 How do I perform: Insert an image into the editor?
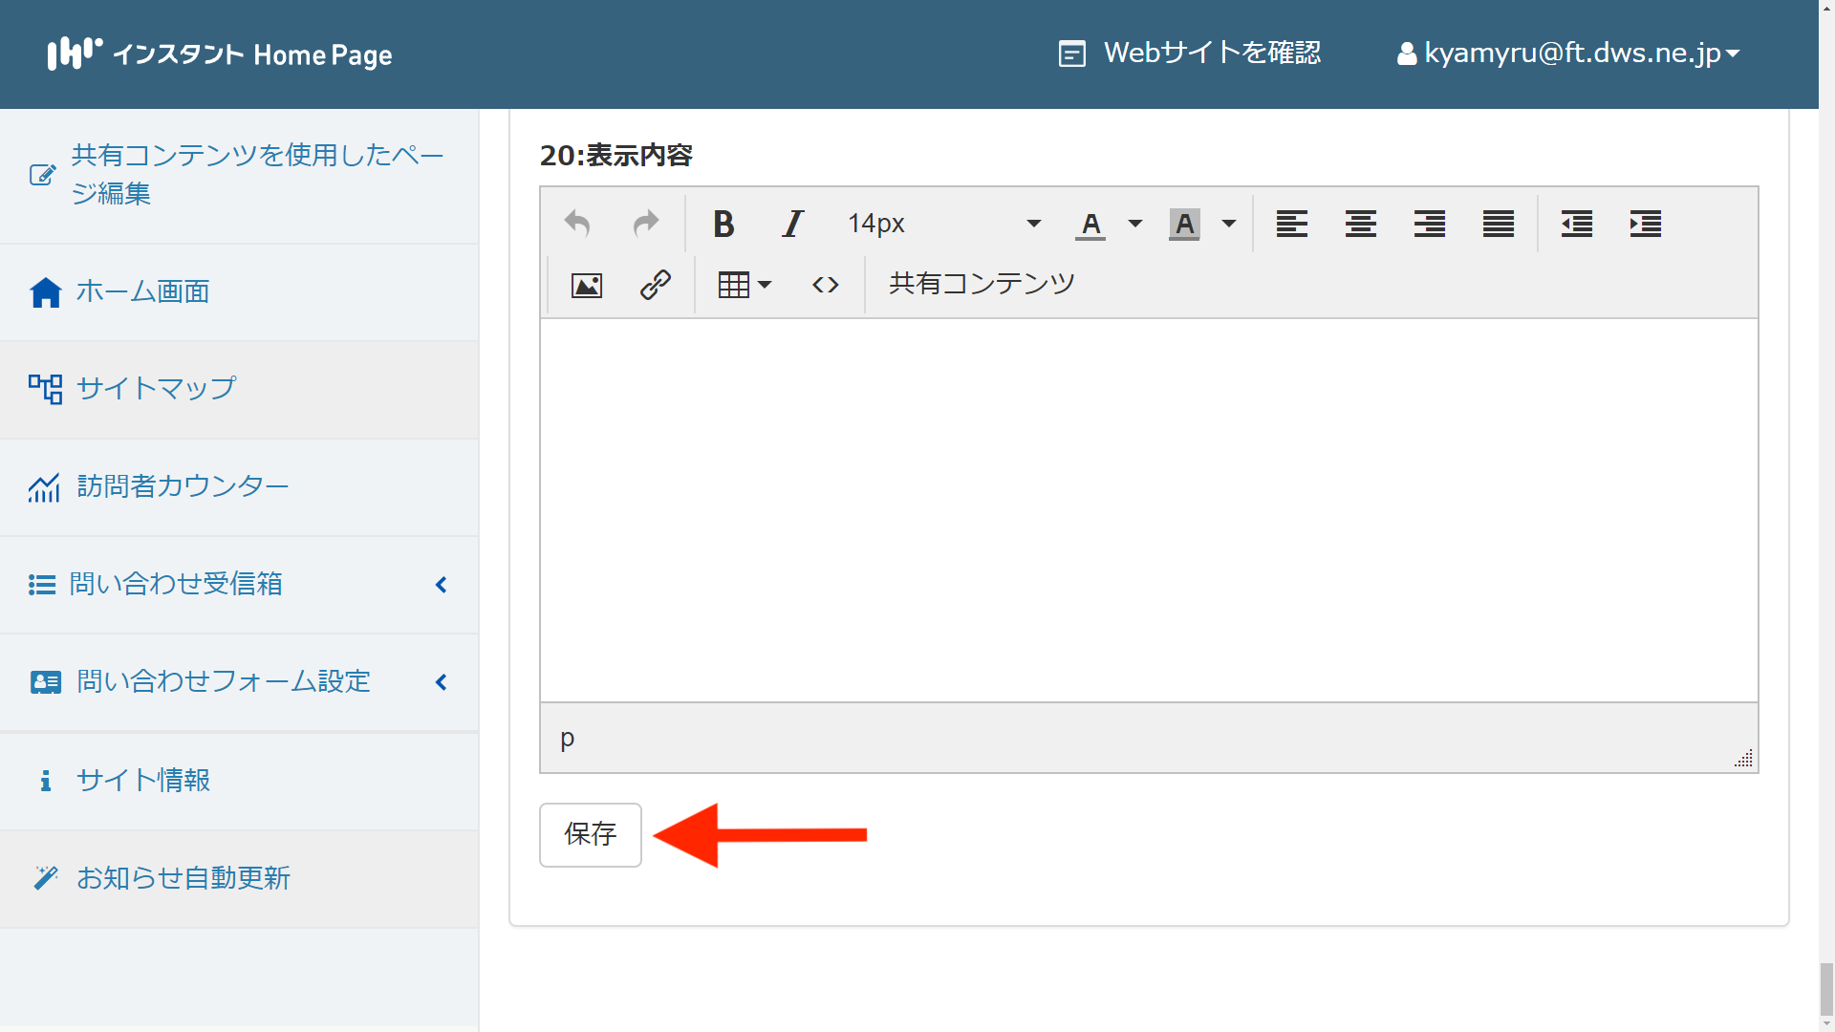[586, 285]
